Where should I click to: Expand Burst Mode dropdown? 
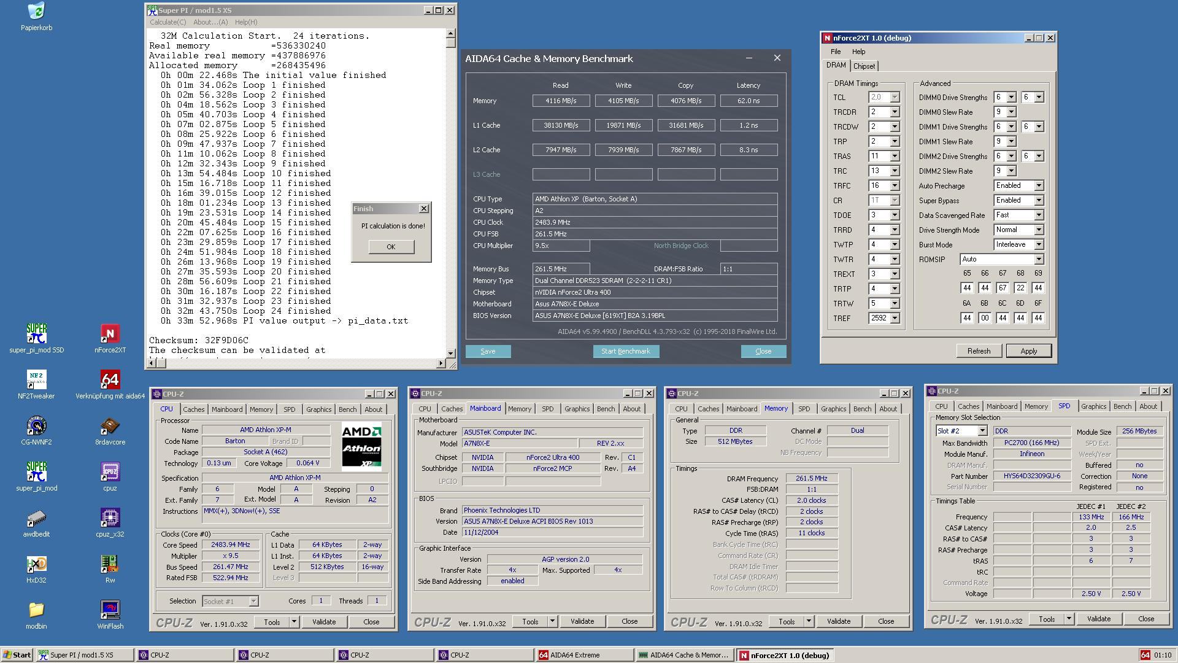click(1039, 245)
